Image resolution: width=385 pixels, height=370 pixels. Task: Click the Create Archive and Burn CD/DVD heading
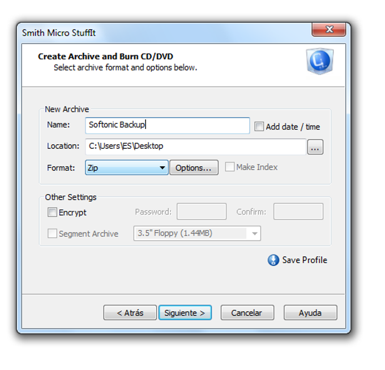coord(105,57)
